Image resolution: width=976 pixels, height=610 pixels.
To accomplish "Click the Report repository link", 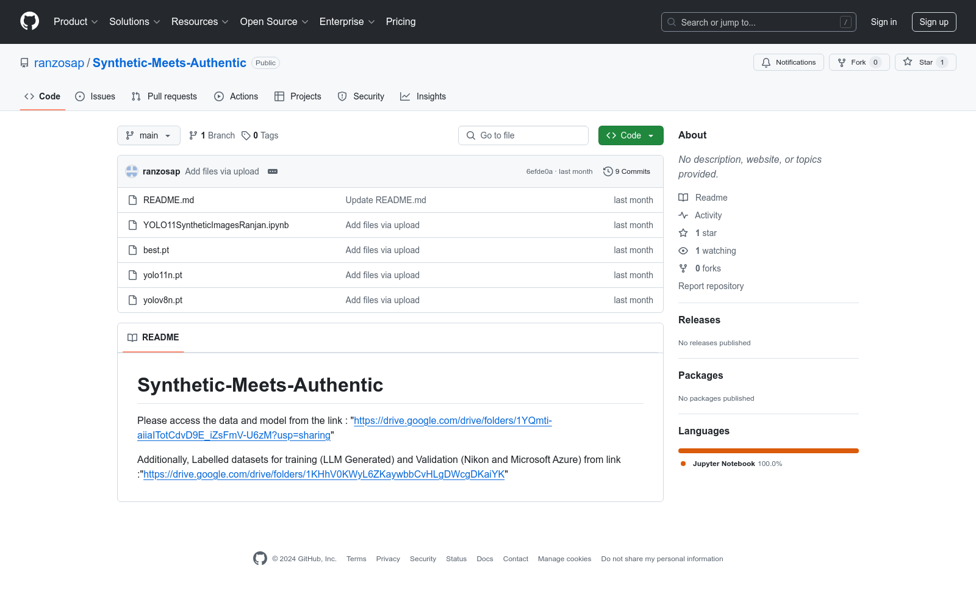I will tap(711, 286).
